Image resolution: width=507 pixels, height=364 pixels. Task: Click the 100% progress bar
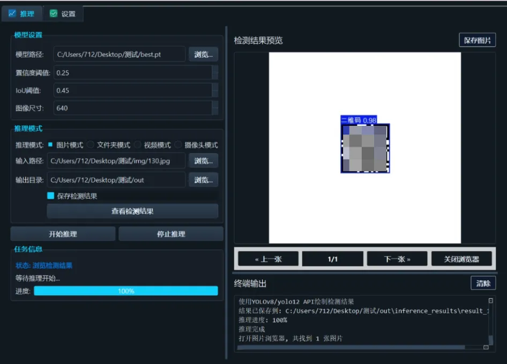(x=126, y=291)
